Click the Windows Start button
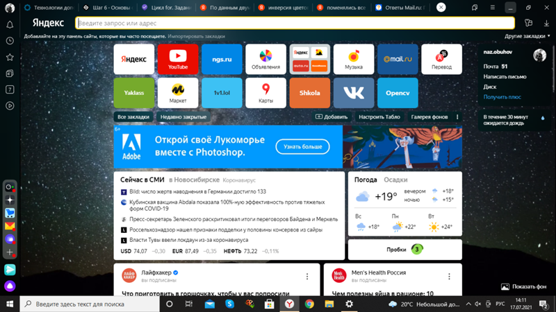The image size is (556, 312). coord(10,304)
